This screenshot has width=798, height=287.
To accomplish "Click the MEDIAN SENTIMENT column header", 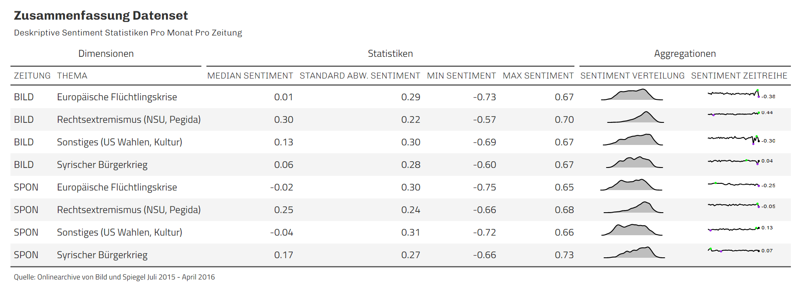I will tap(250, 76).
